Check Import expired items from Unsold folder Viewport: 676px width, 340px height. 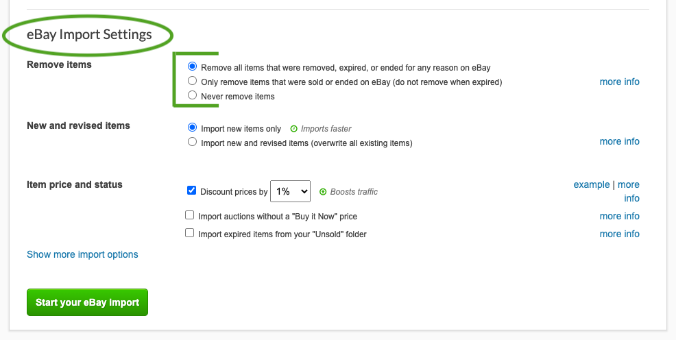click(190, 233)
